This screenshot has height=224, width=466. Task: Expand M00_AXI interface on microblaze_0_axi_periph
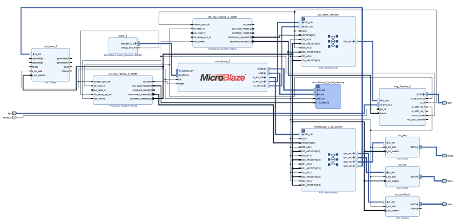click(x=354, y=154)
